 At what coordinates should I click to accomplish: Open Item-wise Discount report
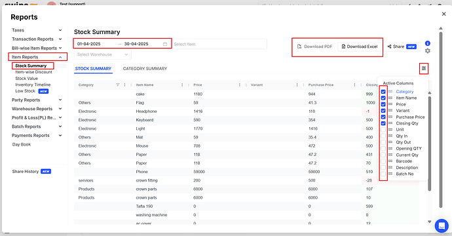pyautogui.click(x=33, y=72)
